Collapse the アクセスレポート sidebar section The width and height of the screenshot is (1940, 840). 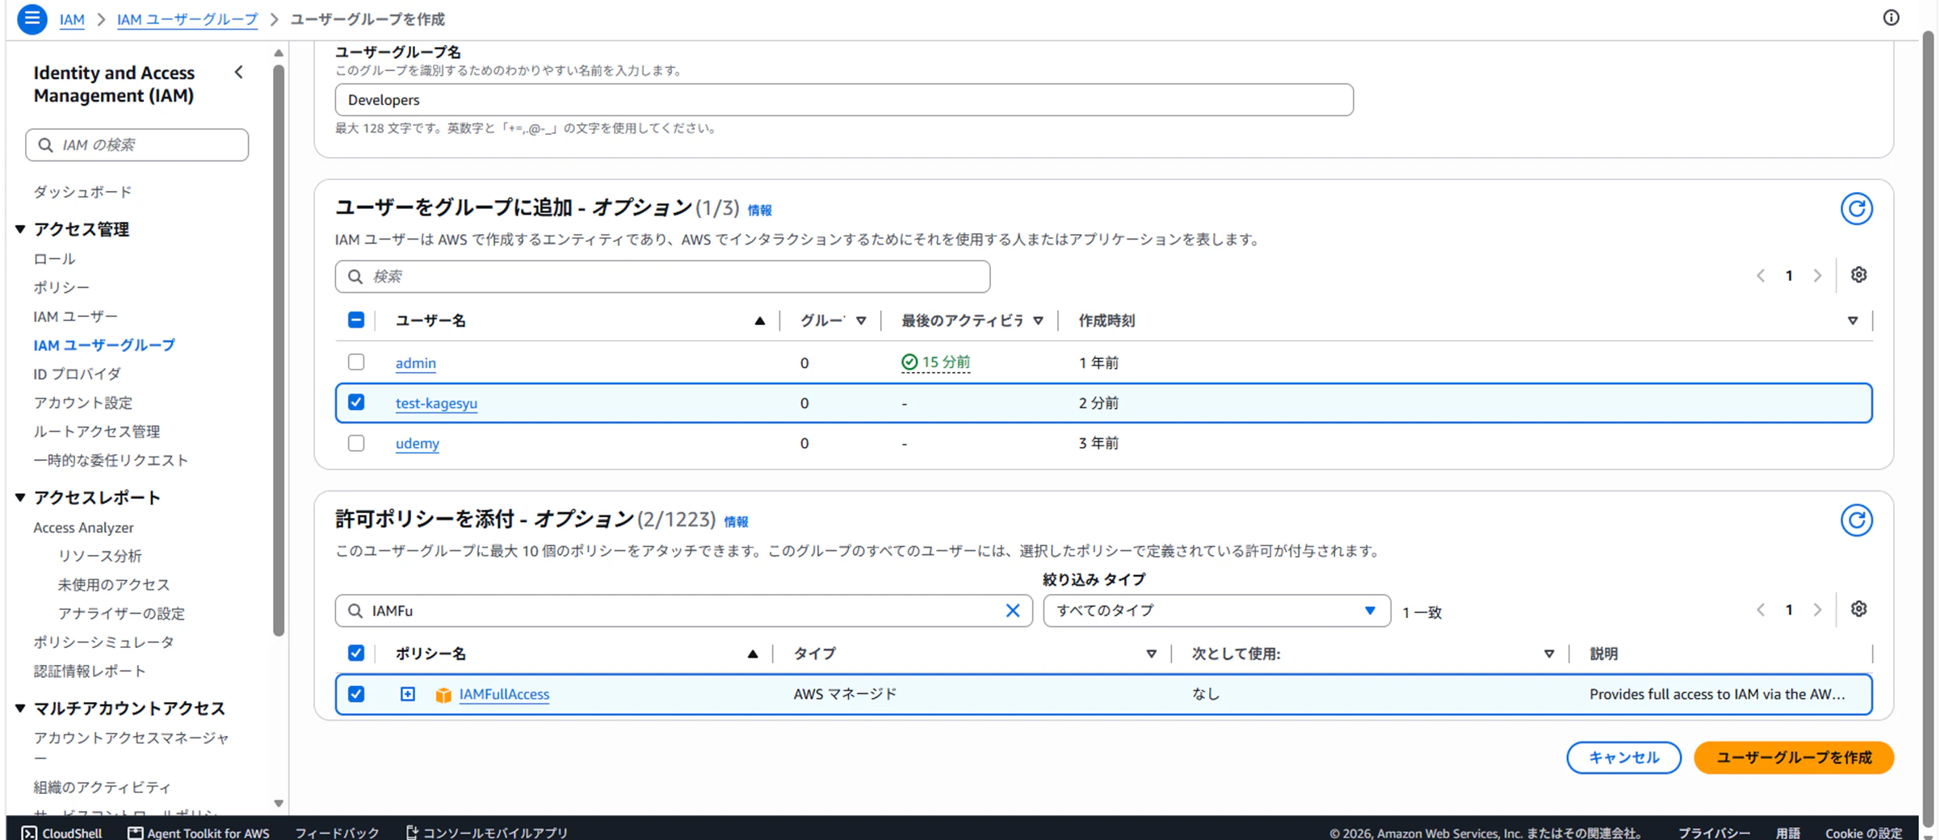tap(20, 498)
